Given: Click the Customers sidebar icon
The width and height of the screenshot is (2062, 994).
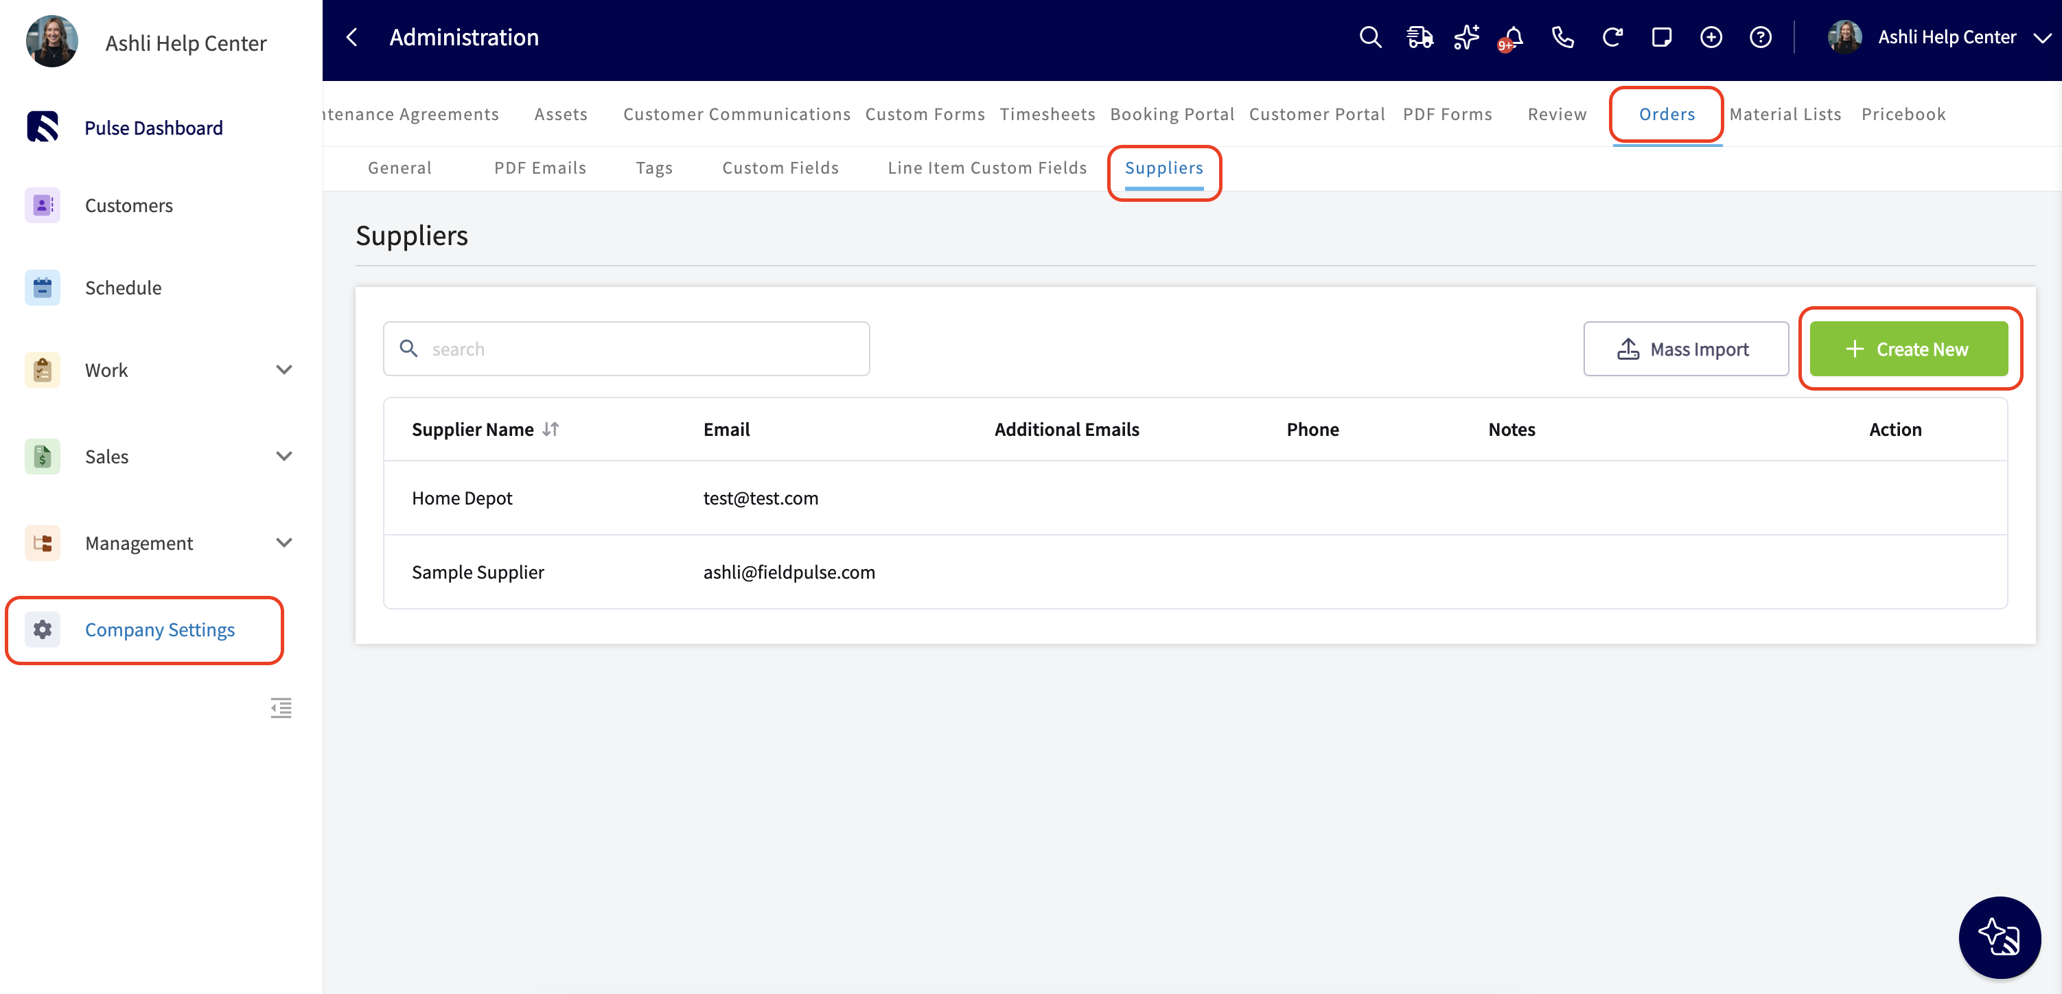Looking at the screenshot, I should [x=43, y=205].
